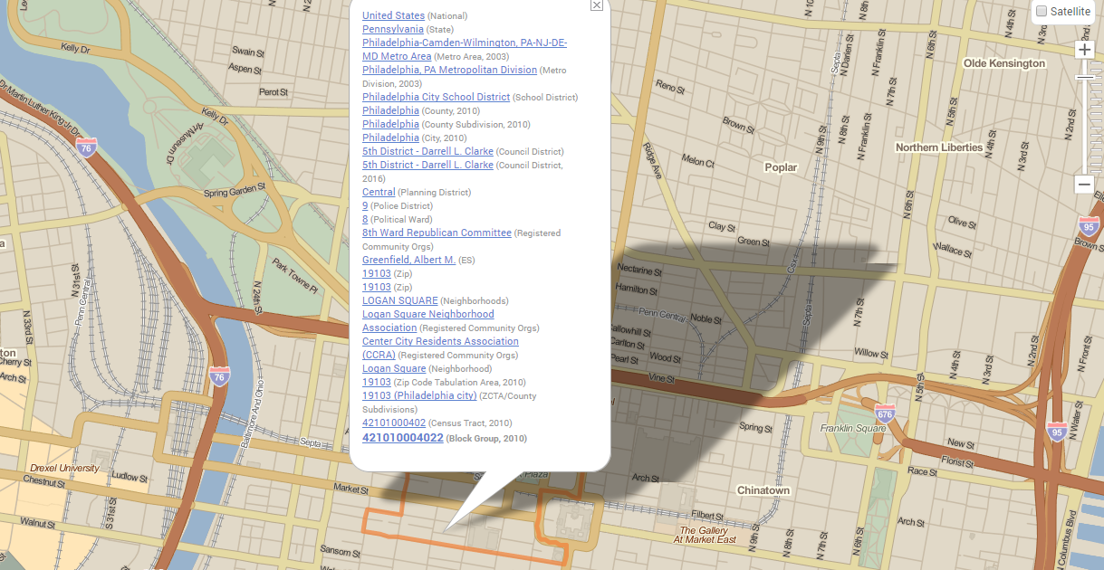This screenshot has width=1104, height=570.
Task: Open 8th Ward Republican Committee link
Action: pyautogui.click(x=437, y=233)
